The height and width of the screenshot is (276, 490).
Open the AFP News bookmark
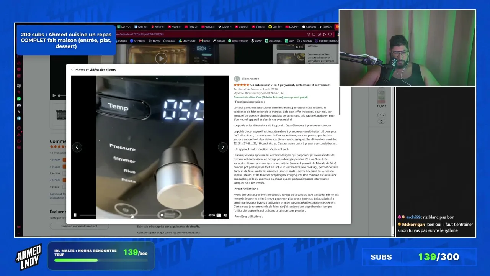[x=137, y=41]
